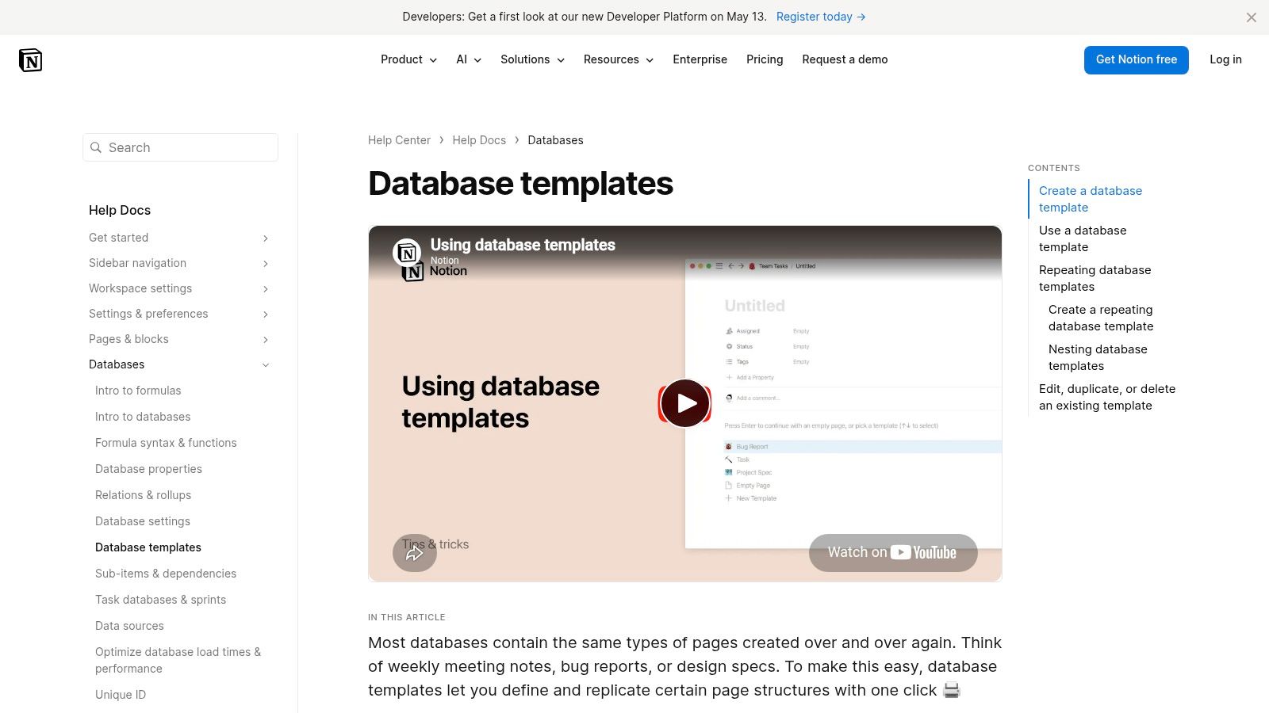Focus the help docs Search field
Image resolution: width=1269 pixels, height=713 pixels.
click(x=180, y=147)
